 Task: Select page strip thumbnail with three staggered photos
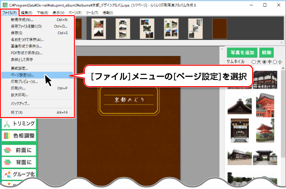click(x=147, y=29)
